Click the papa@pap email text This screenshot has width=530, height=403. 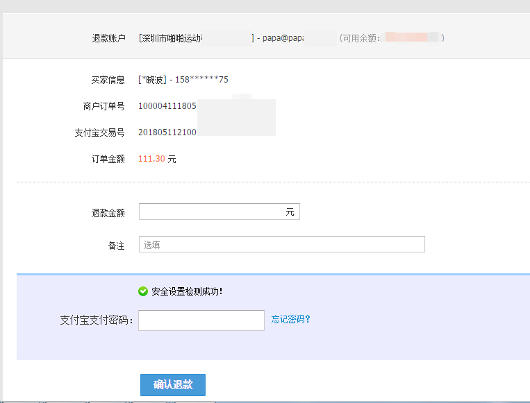[283, 38]
